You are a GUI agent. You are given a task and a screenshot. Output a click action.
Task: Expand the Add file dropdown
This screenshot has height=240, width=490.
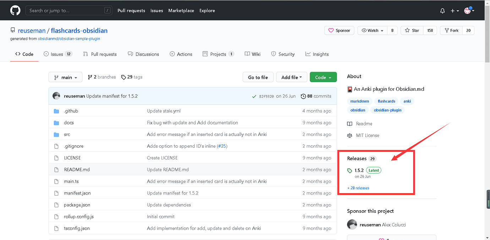coord(292,77)
